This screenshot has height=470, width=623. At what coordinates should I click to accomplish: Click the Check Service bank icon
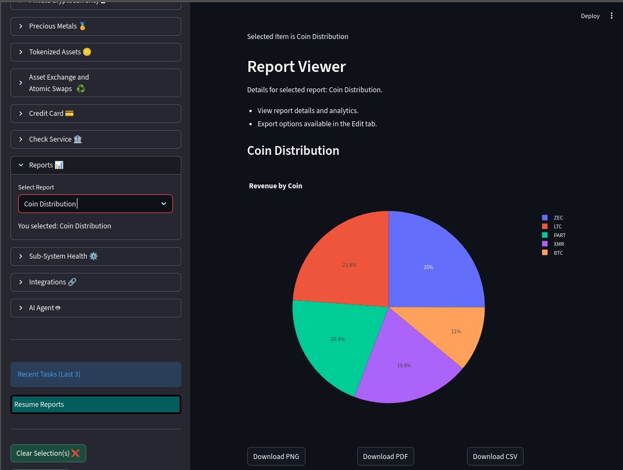tap(77, 139)
